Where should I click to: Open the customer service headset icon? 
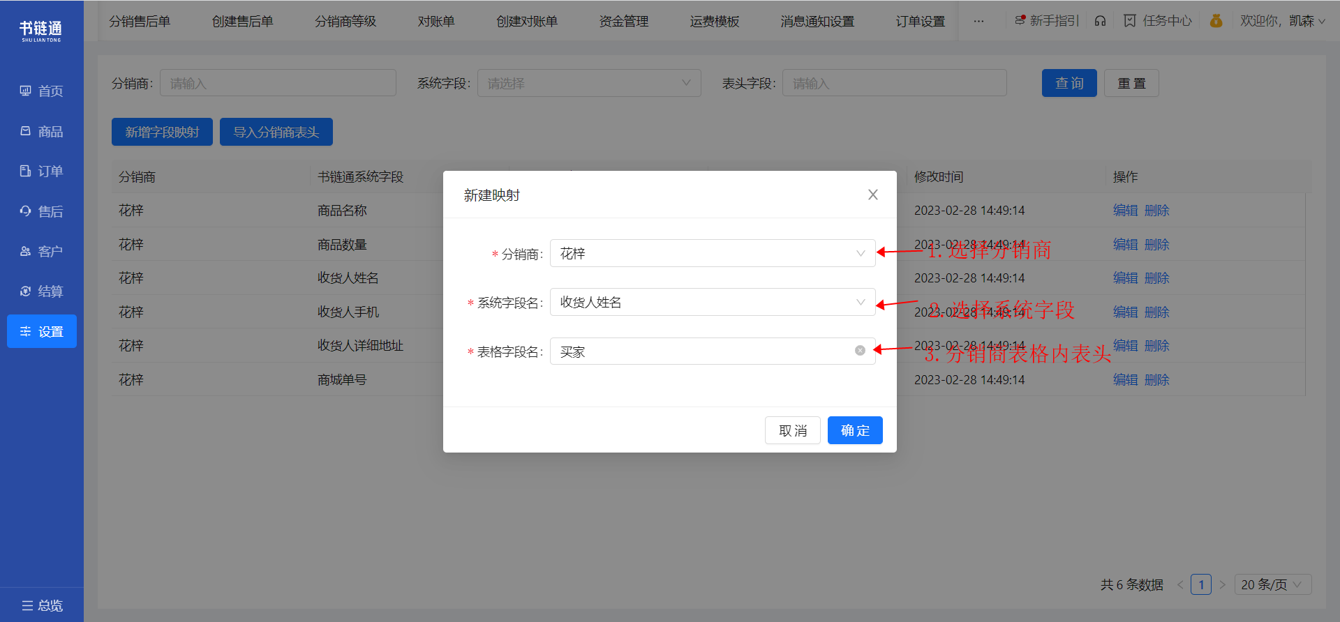[1101, 21]
